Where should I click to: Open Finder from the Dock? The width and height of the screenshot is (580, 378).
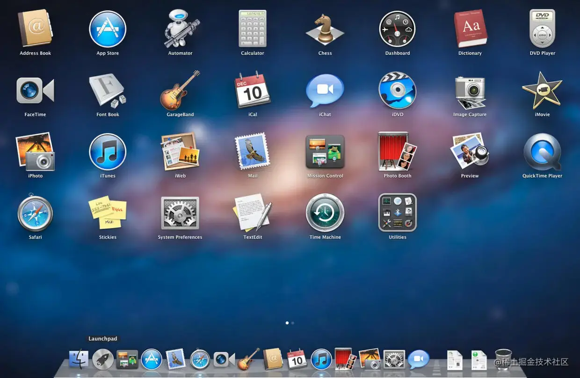(78, 359)
